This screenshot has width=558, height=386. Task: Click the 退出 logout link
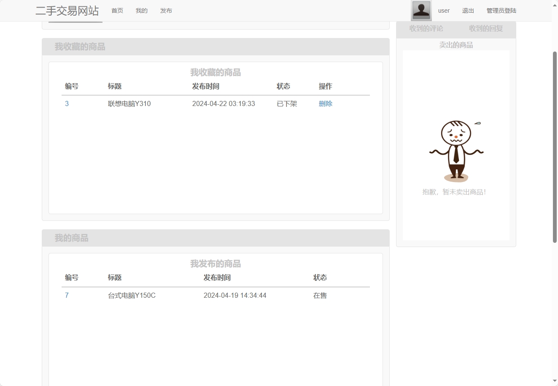(468, 11)
